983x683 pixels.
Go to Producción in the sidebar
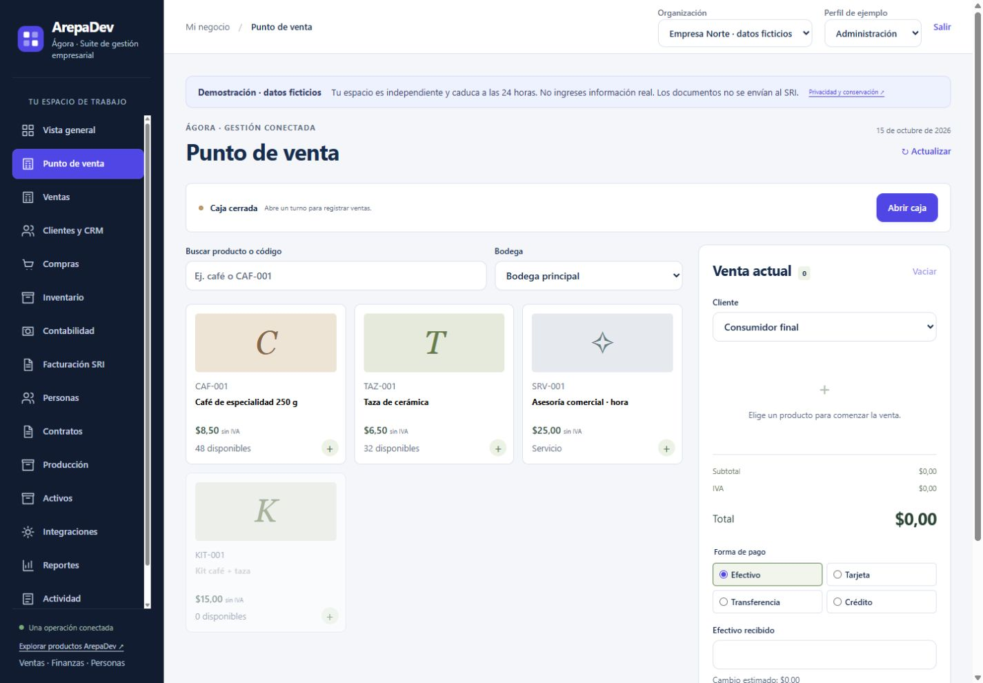[78, 465]
